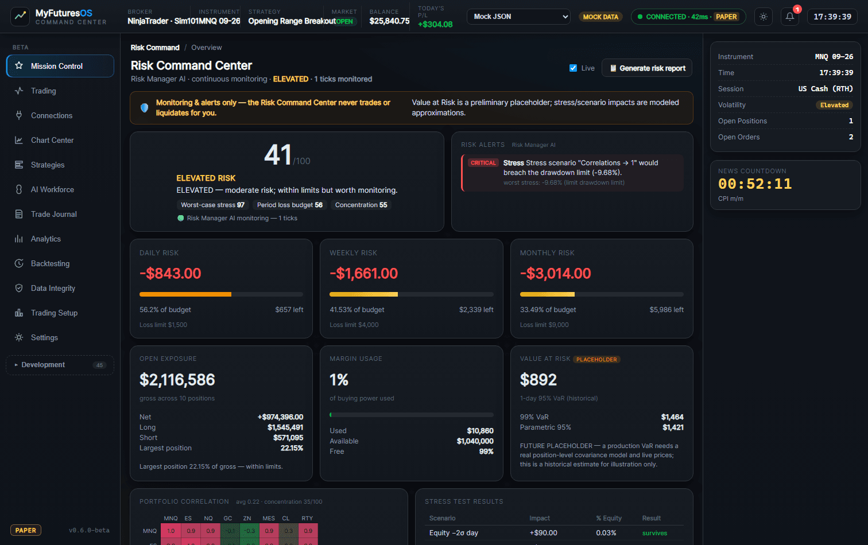This screenshot has height=545, width=868.
Task: Click the MOCK DATA badge
Action: click(600, 17)
